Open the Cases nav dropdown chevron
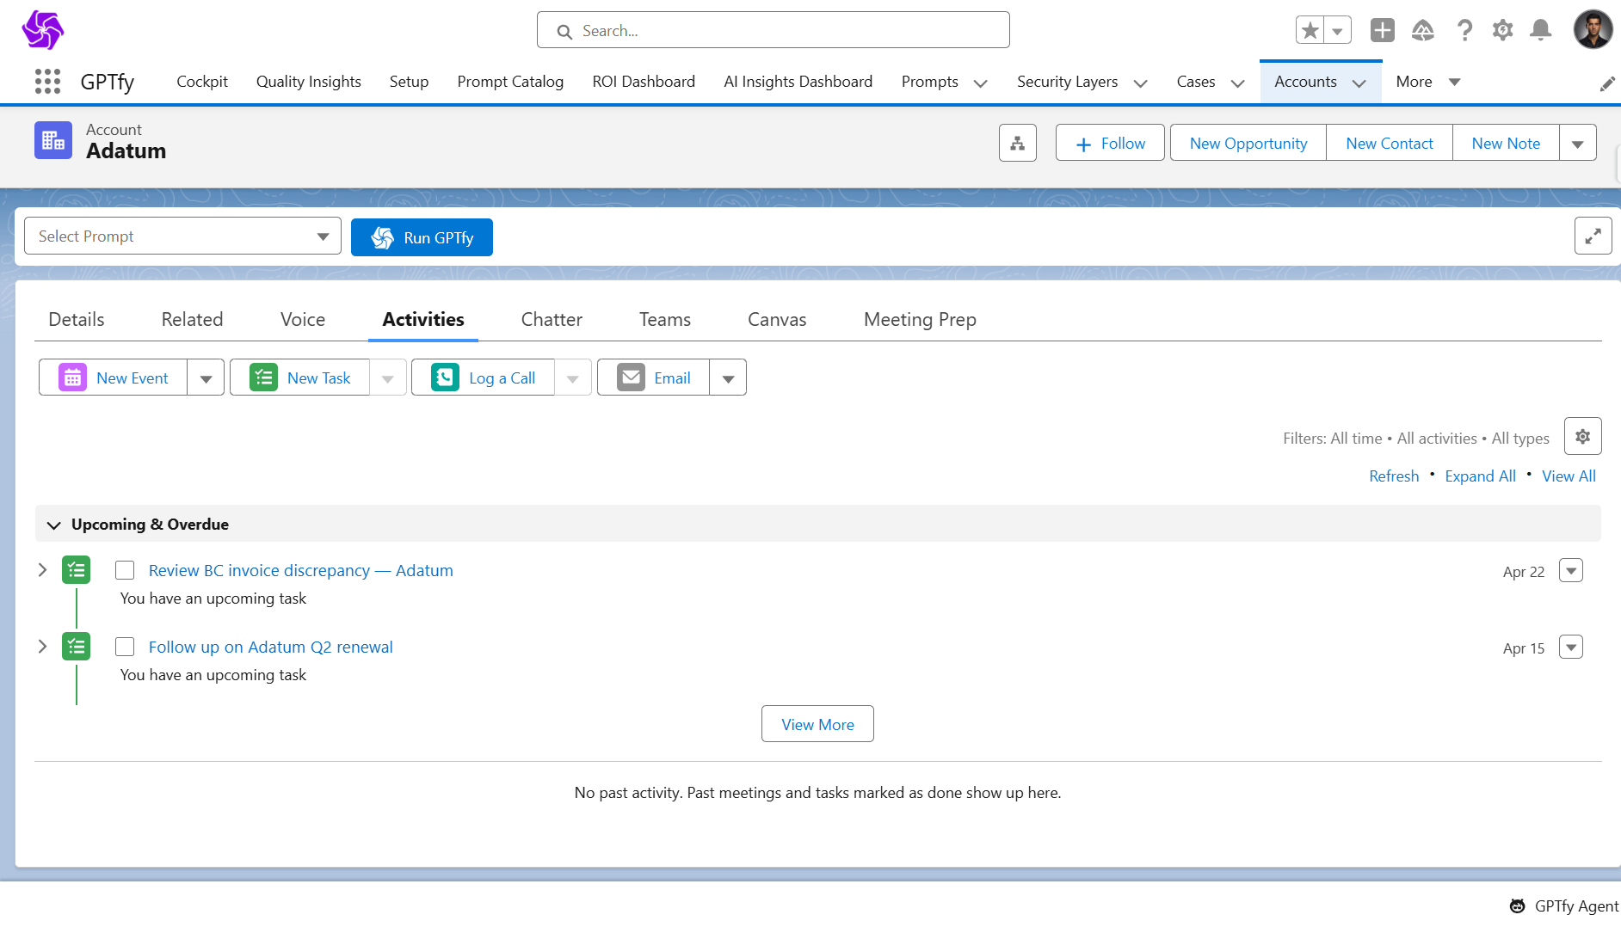Screen dimensions: 1621x927 click(x=1237, y=83)
